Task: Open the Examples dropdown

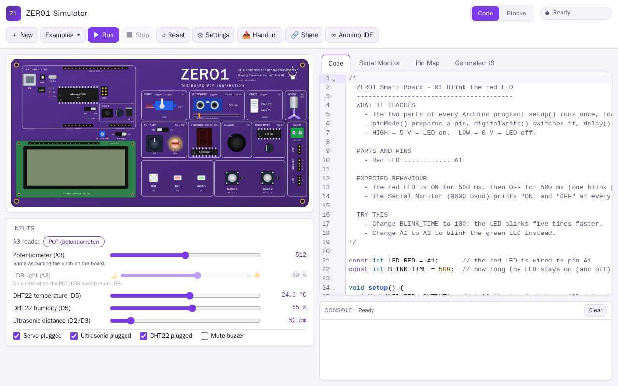Action: pos(63,35)
